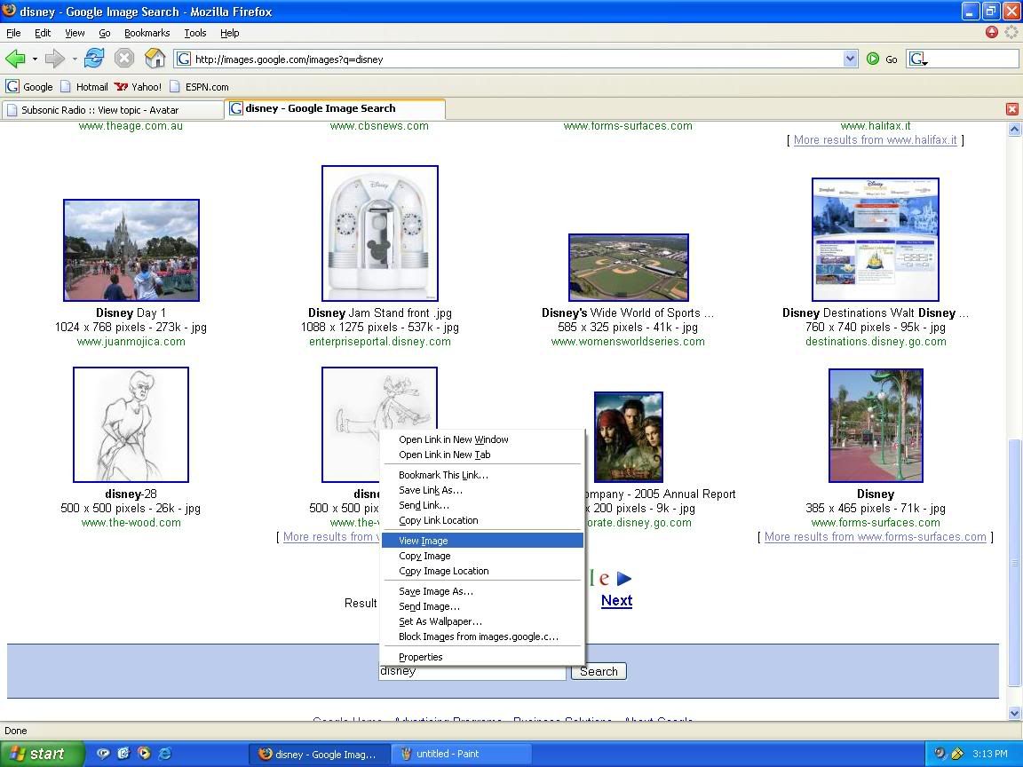Choose Send Image from context menu
This screenshot has width=1023, height=767.
[x=482, y=606]
